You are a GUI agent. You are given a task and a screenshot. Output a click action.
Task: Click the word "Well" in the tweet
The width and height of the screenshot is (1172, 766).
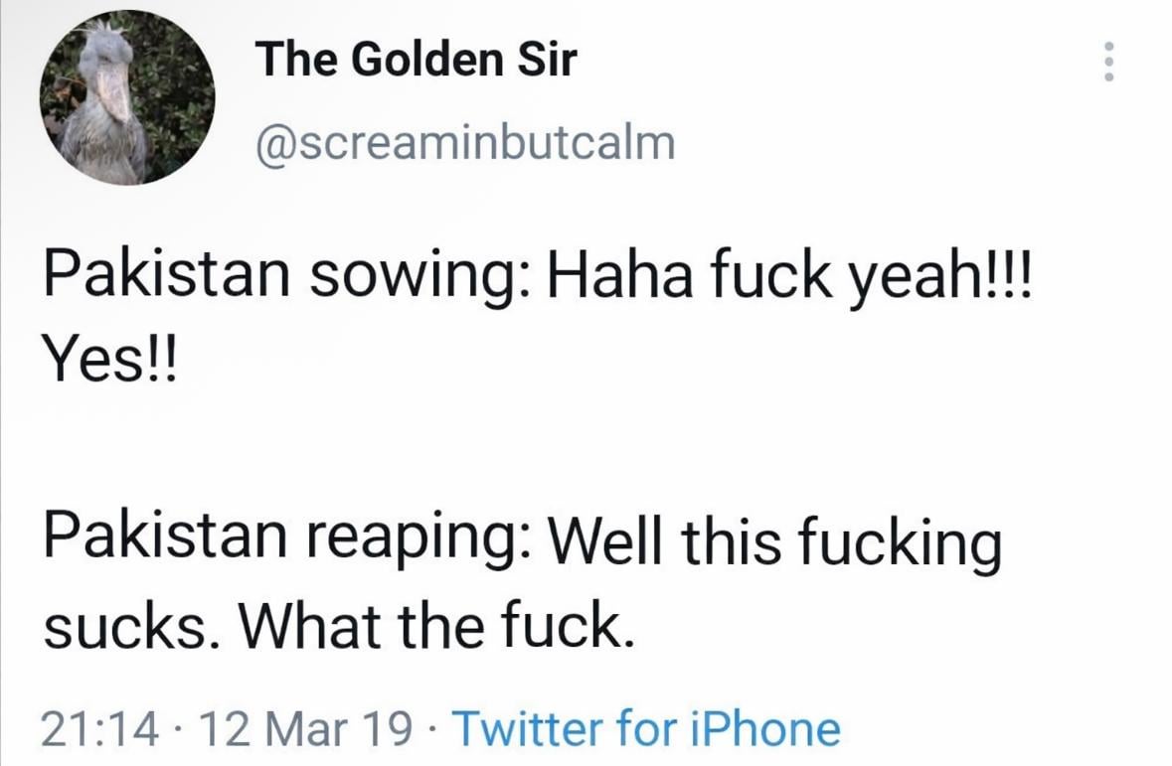(611, 539)
